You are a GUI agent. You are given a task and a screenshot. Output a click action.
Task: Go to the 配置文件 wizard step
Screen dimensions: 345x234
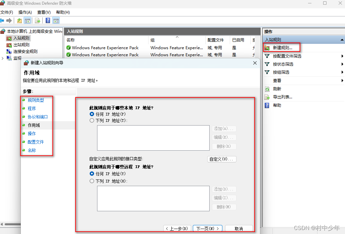36,142
